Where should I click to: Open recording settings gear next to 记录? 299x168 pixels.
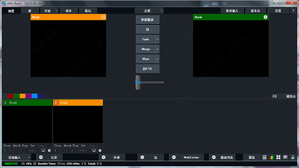pyautogui.click(x=41, y=157)
